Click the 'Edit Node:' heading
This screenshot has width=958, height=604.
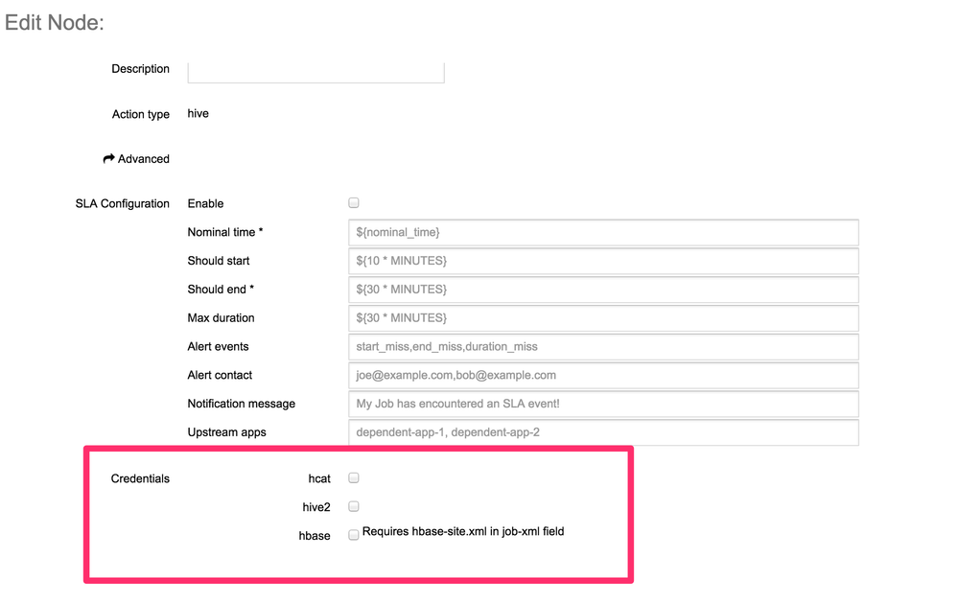(55, 22)
